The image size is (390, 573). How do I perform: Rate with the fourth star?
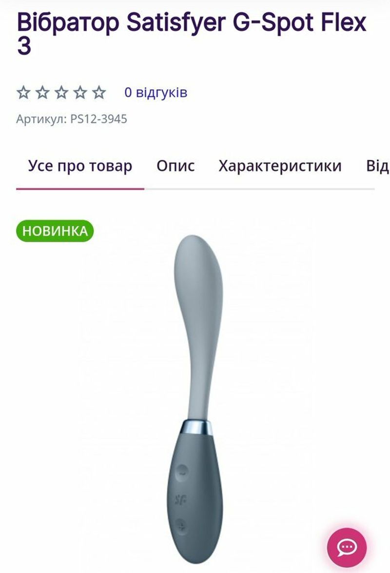pyautogui.click(x=80, y=93)
